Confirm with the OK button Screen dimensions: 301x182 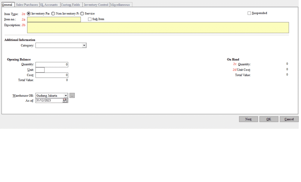(x=269, y=119)
